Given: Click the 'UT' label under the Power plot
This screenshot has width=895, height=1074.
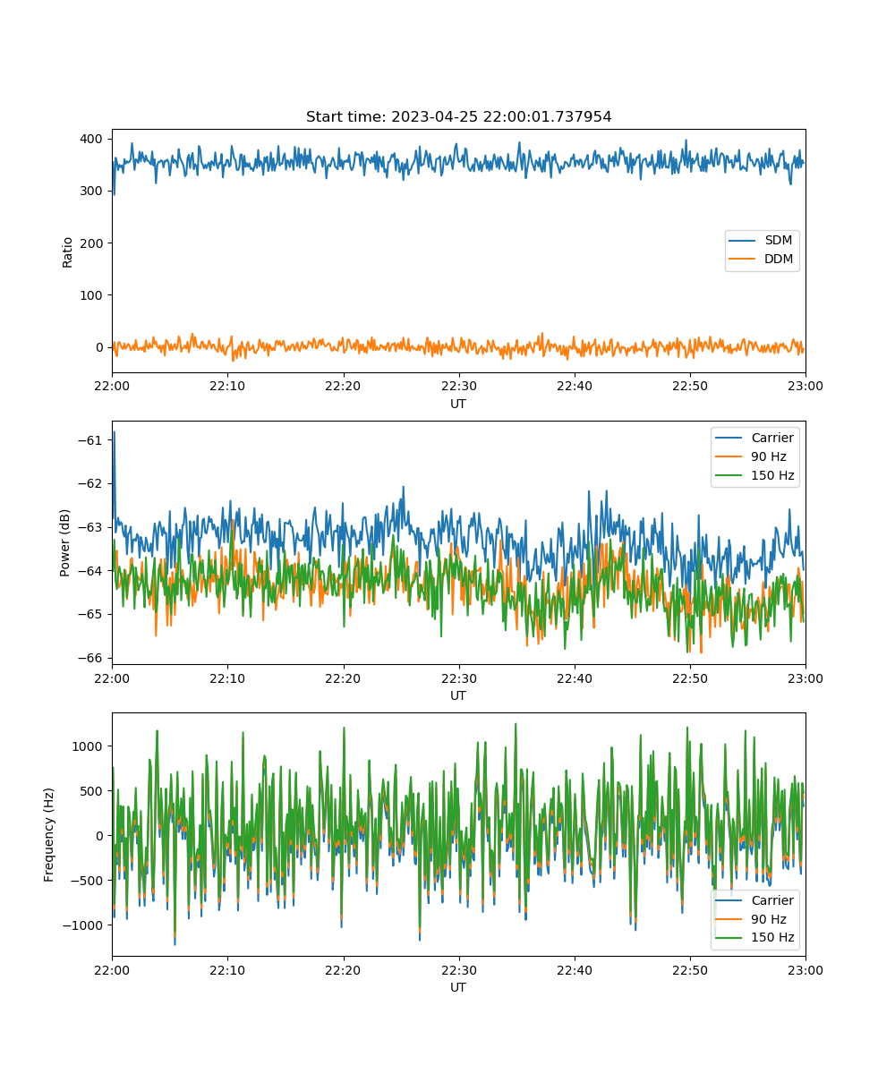Looking at the screenshot, I should click(458, 695).
